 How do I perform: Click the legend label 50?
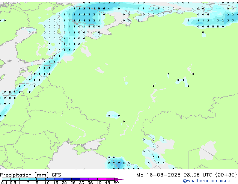coord(116,182)
